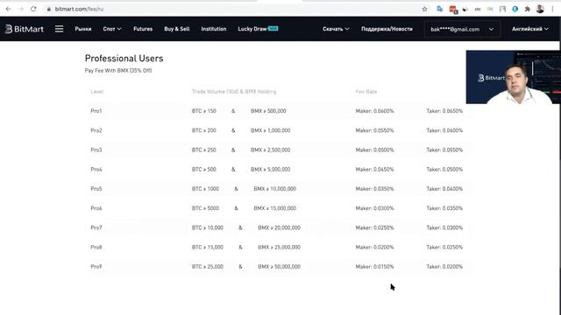This screenshot has height=315, width=561.
Task: Click the address bar URL bitmart.com/fee/ru
Action: point(79,10)
